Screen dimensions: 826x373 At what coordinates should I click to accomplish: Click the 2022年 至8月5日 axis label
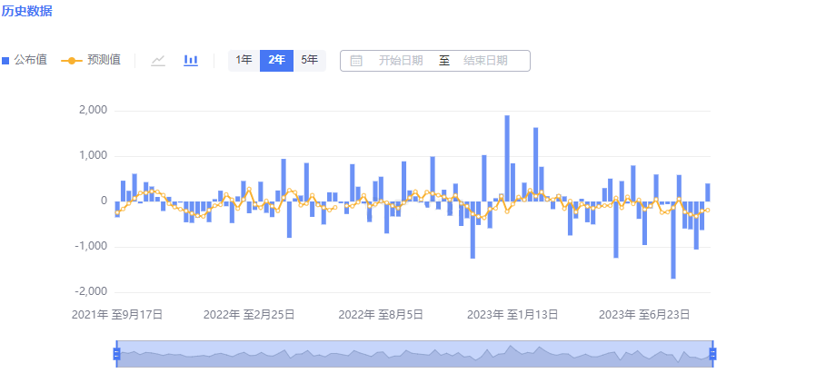pyautogui.click(x=381, y=315)
